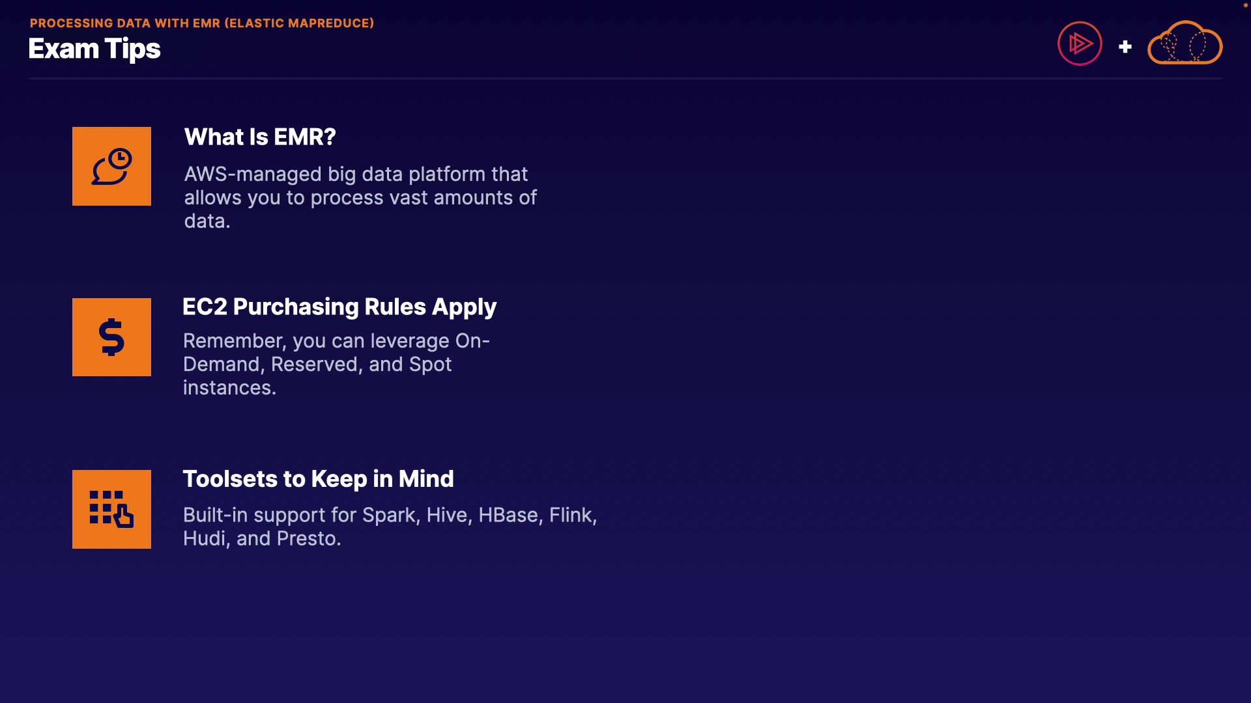Select the 'What Is EMR?' heading
Screen dimensions: 1251x703
click(260, 137)
